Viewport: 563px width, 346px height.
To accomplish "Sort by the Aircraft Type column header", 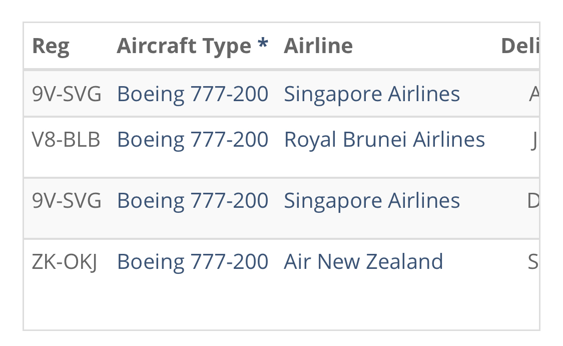I will click(184, 47).
